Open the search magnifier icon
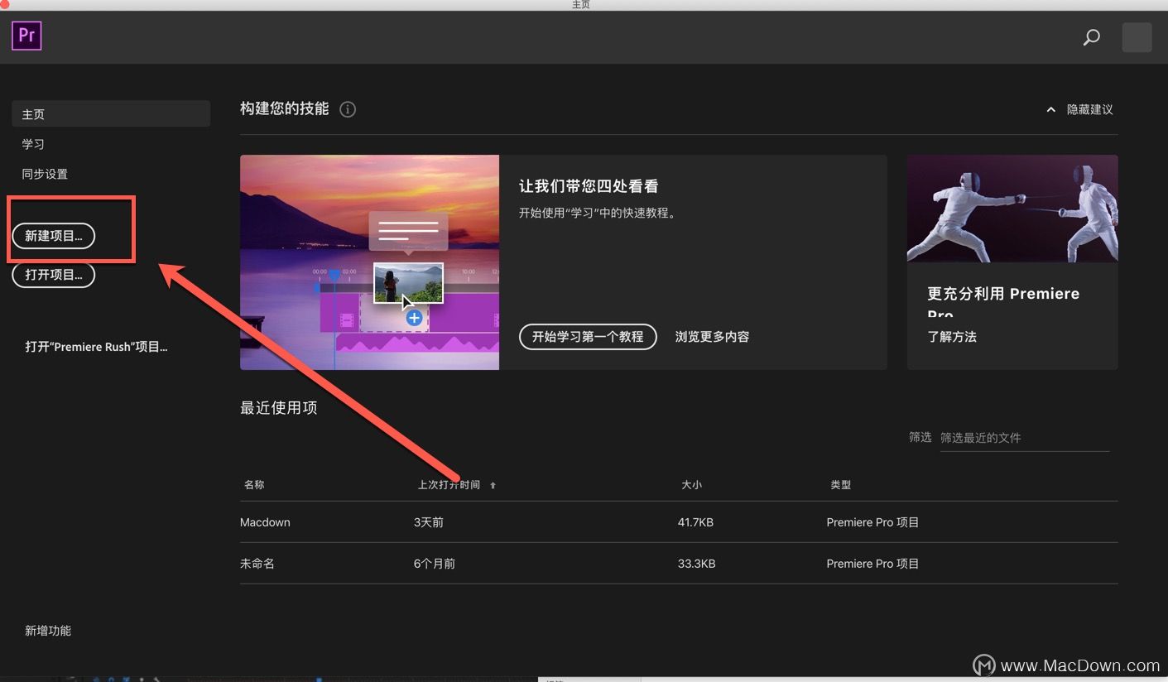1168x682 pixels. tap(1092, 37)
